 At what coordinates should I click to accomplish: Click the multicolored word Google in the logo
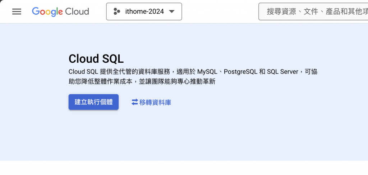pyautogui.click(x=48, y=12)
